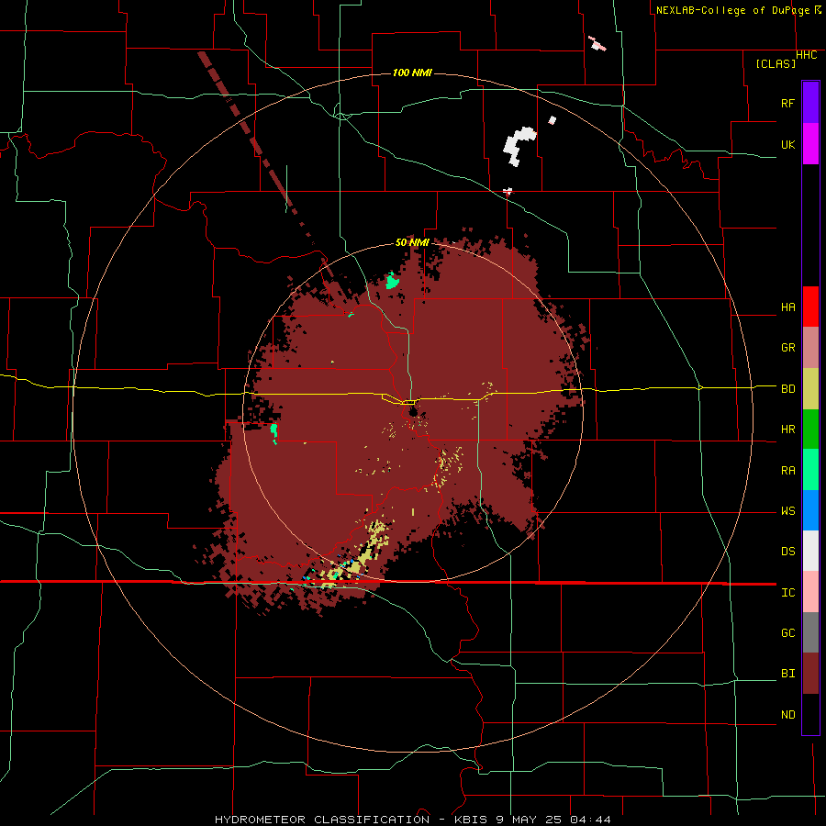Click the HA red legend swatch
The width and height of the screenshot is (826, 826).
coord(810,307)
